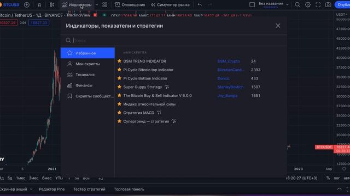350x196 pixels.
Task: Unfavorite Pi Cycle Bottom Indicator star
Action: pos(119,78)
